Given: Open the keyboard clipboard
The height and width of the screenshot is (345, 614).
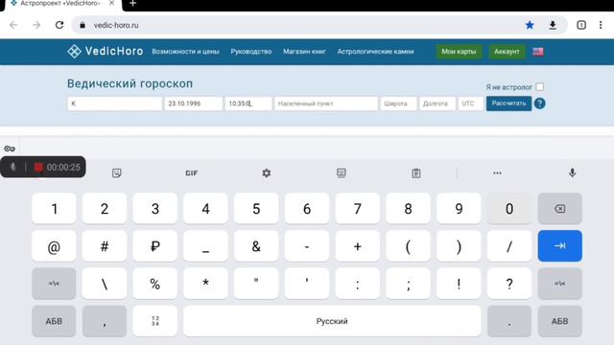Looking at the screenshot, I should click(415, 172).
